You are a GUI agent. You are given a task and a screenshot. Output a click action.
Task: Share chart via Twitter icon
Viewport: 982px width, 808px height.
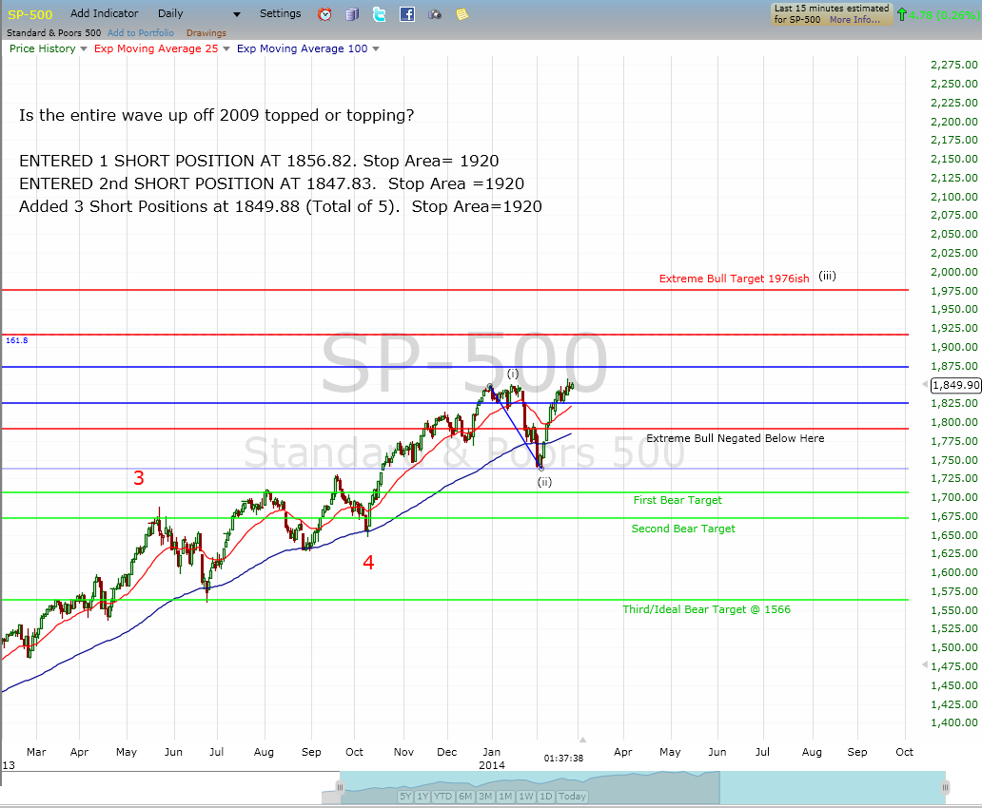pyautogui.click(x=380, y=13)
